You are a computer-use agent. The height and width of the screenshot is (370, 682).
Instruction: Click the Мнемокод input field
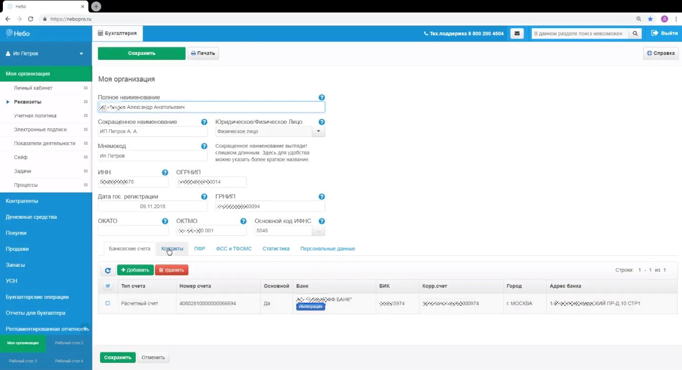[x=153, y=156]
